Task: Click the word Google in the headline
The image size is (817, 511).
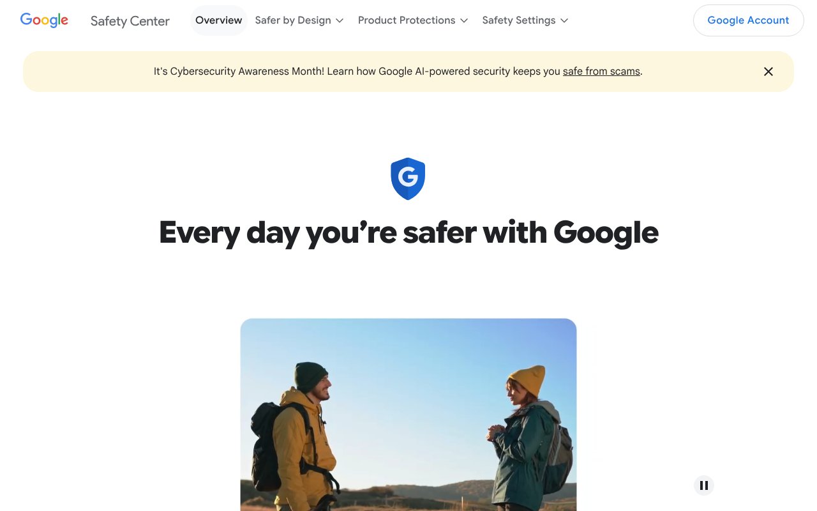Action: coord(606,233)
